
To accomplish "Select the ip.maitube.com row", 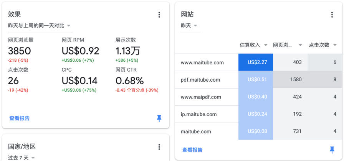I will pyautogui.click(x=259, y=114).
